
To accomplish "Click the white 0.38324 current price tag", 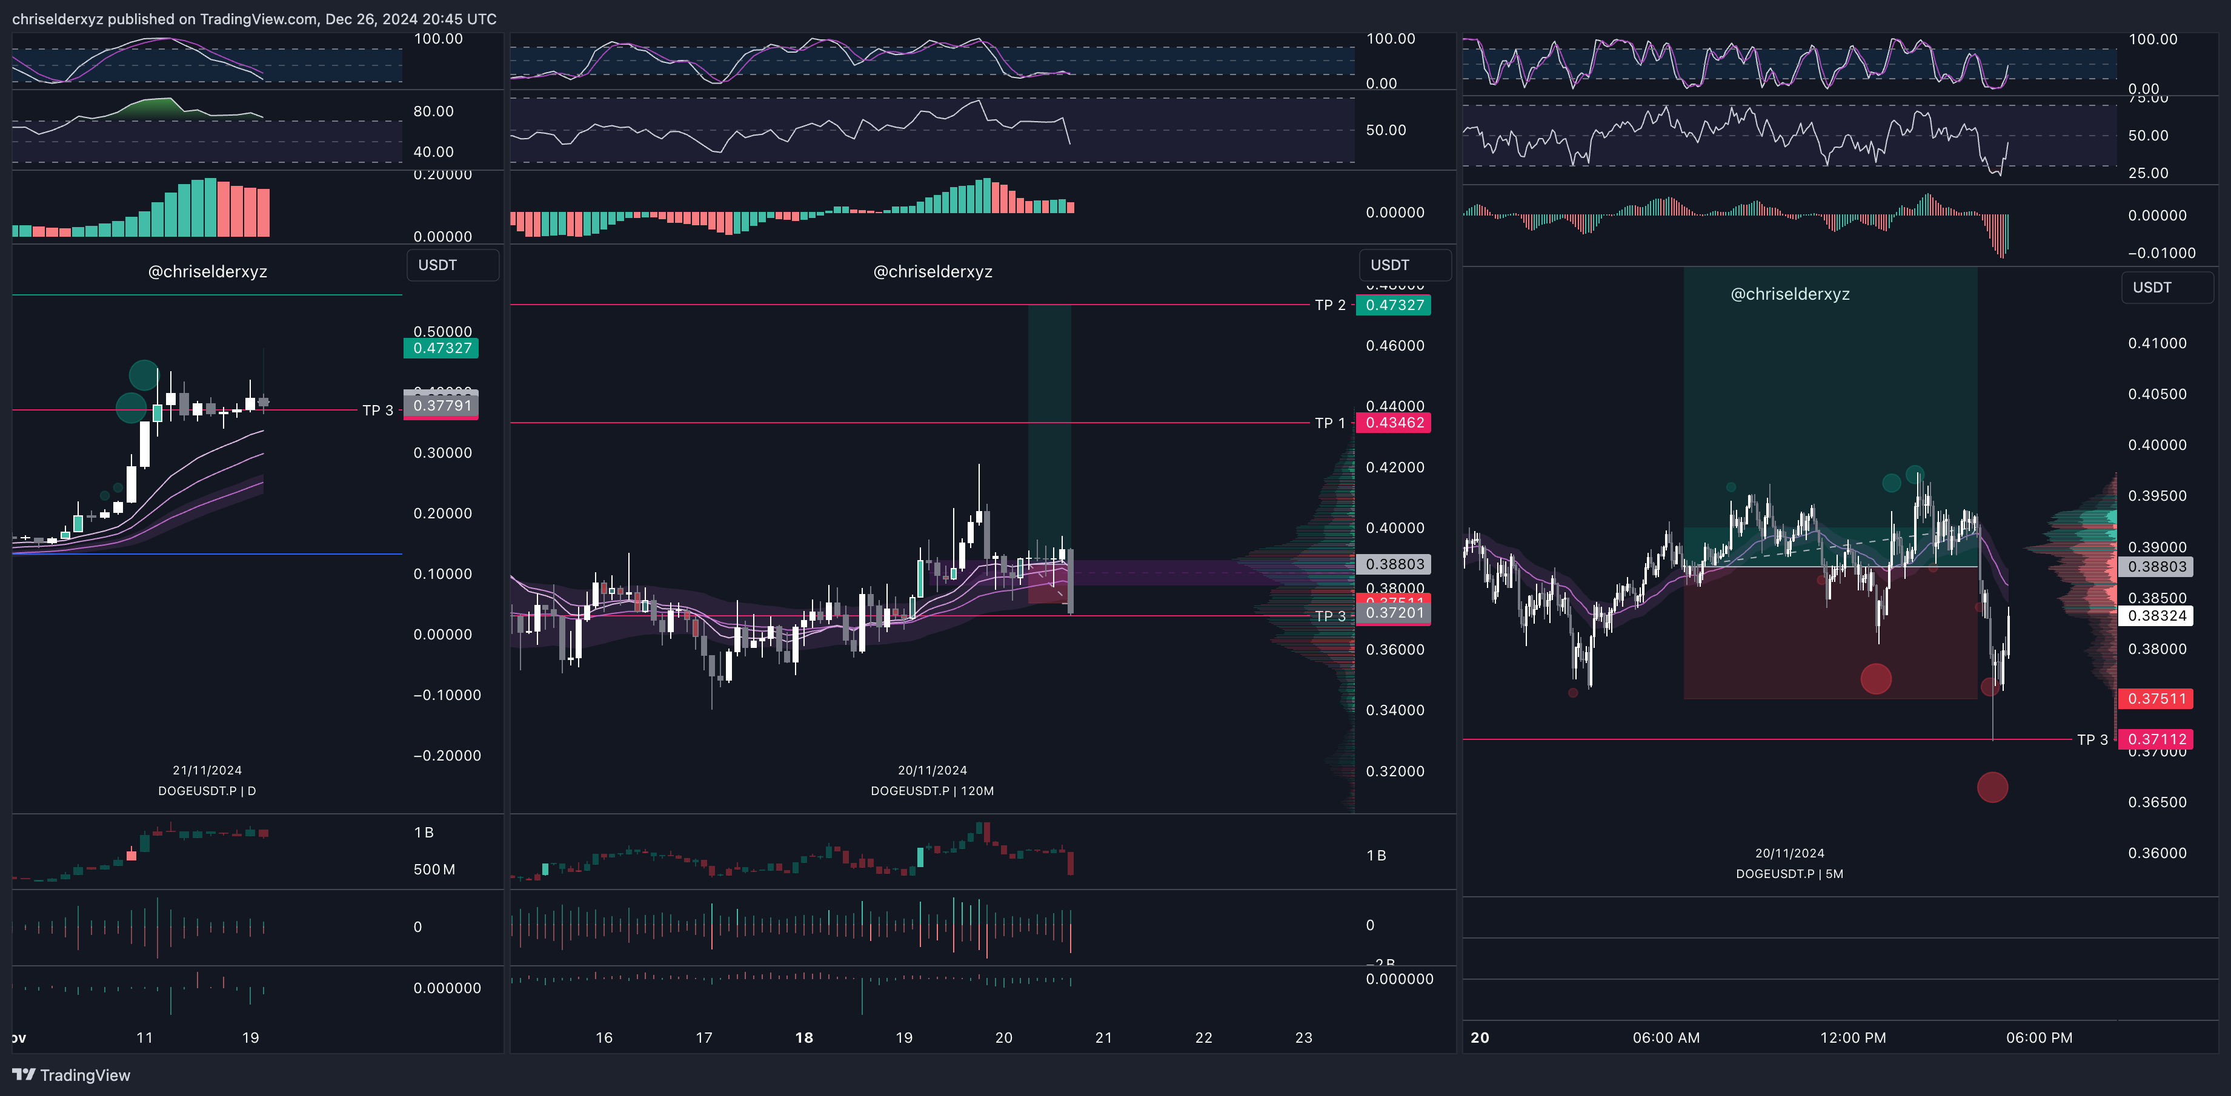I will tap(2156, 616).
